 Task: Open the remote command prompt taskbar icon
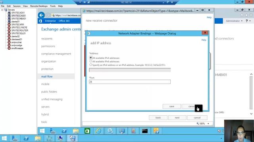click(x=145, y=131)
